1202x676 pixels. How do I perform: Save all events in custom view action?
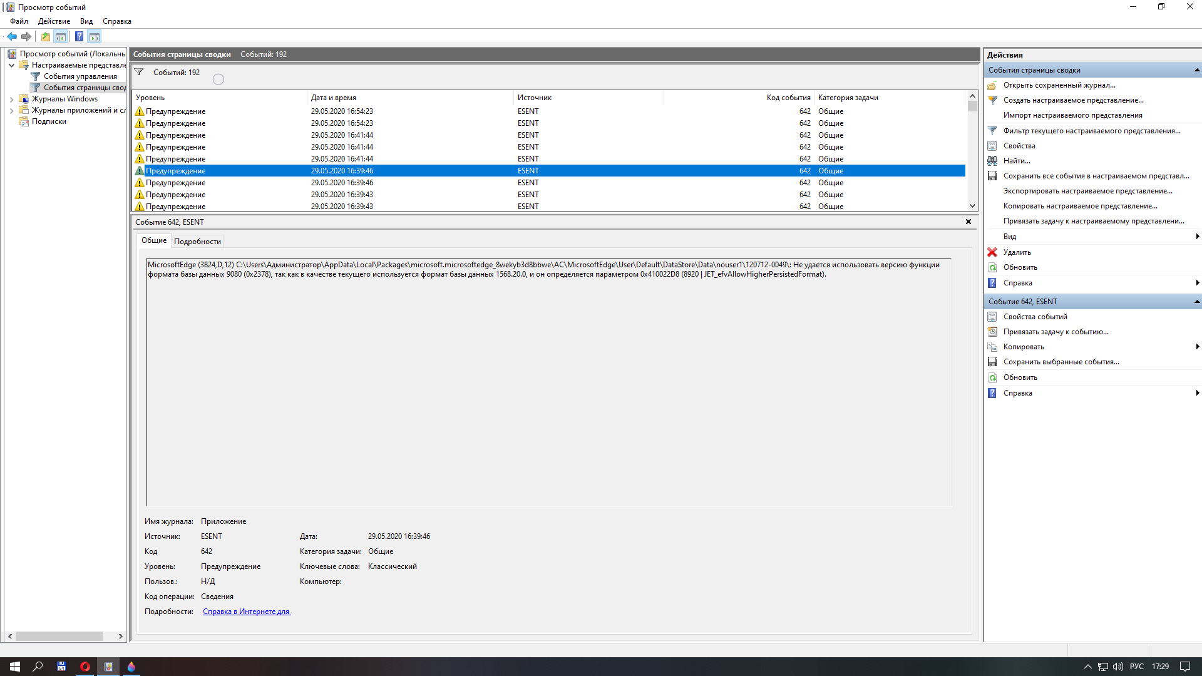coord(1096,176)
